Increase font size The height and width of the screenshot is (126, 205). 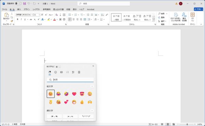[42, 15]
